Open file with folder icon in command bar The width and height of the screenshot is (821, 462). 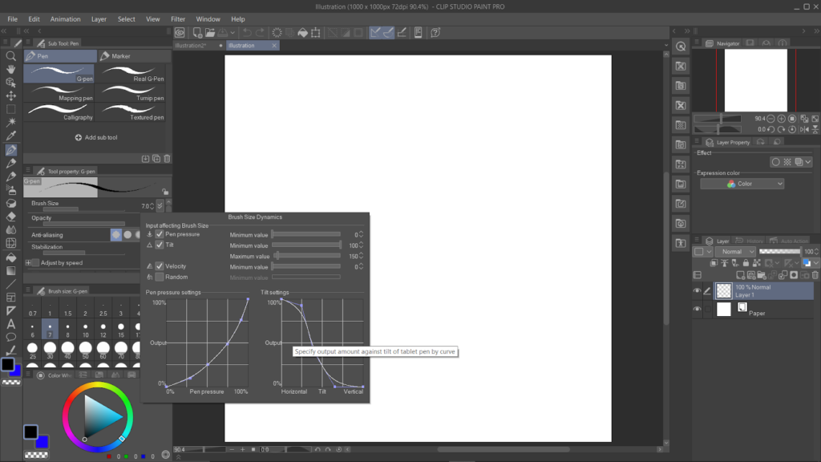(210, 32)
